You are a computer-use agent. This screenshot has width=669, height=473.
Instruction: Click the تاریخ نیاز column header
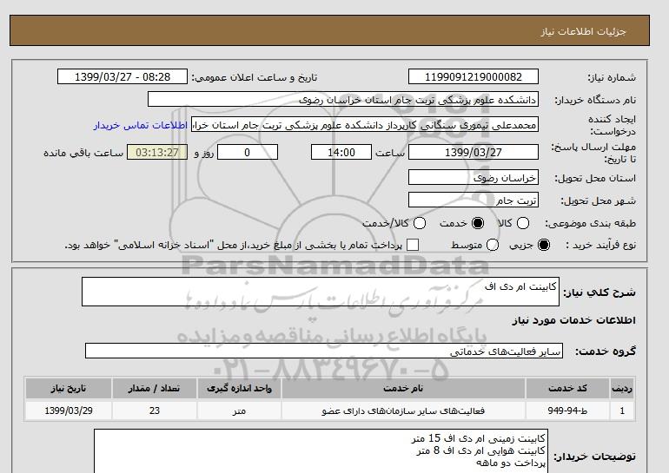pyautogui.click(x=69, y=388)
